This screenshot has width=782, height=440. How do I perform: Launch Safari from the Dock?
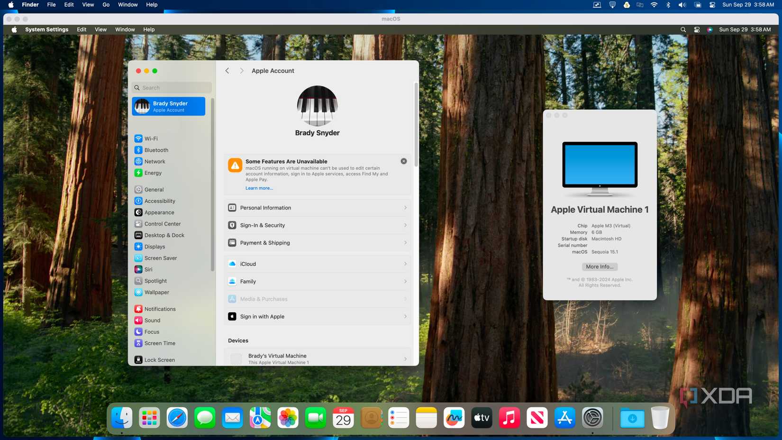[177, 418]
